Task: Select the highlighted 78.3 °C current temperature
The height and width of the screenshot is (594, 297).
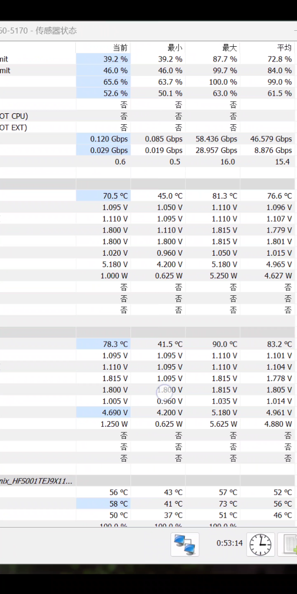Action: pyautogui.click(x=103, y=344)
